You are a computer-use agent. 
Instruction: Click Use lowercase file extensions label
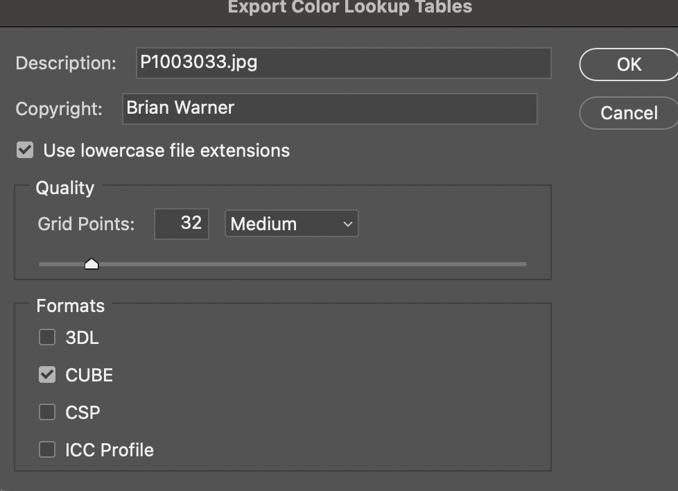click(x=166, y=150)
